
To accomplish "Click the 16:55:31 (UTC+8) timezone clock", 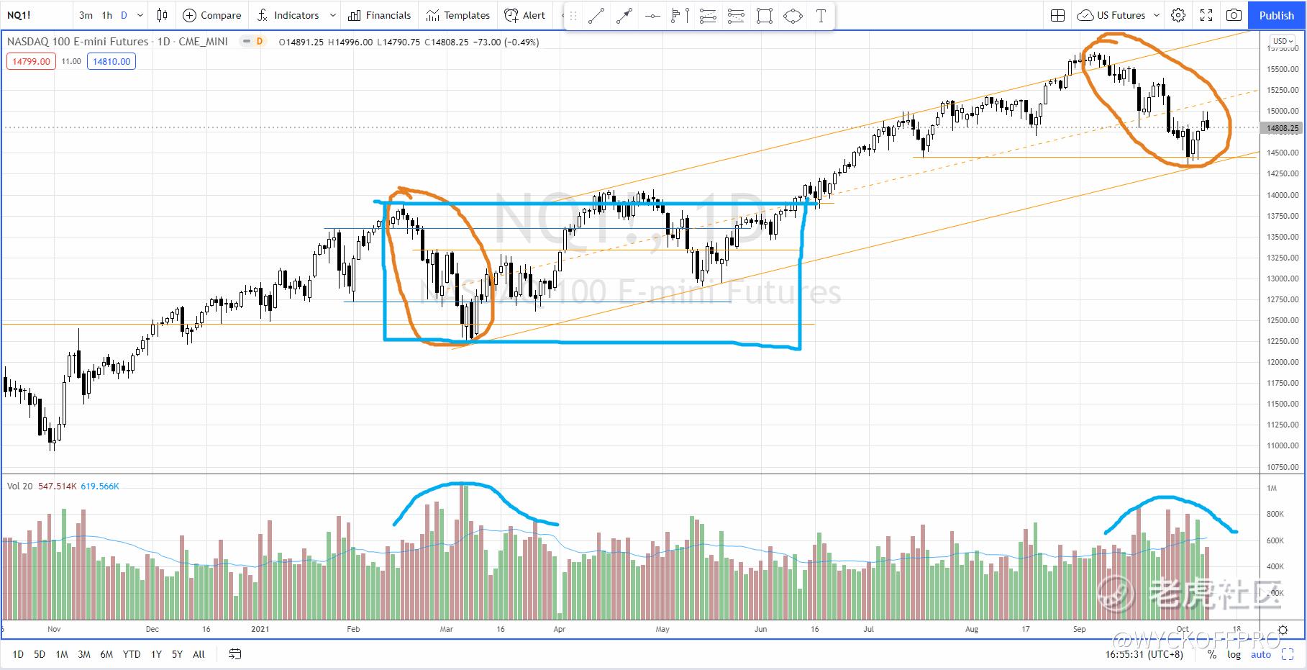I will click(1144, 654).
